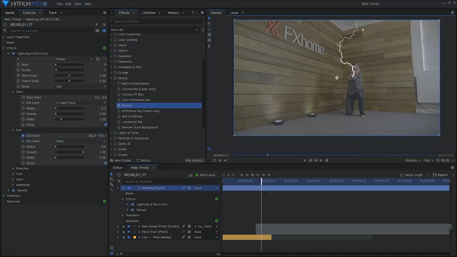
Task: Pin the Controls panel
Action: pos(96,25)
